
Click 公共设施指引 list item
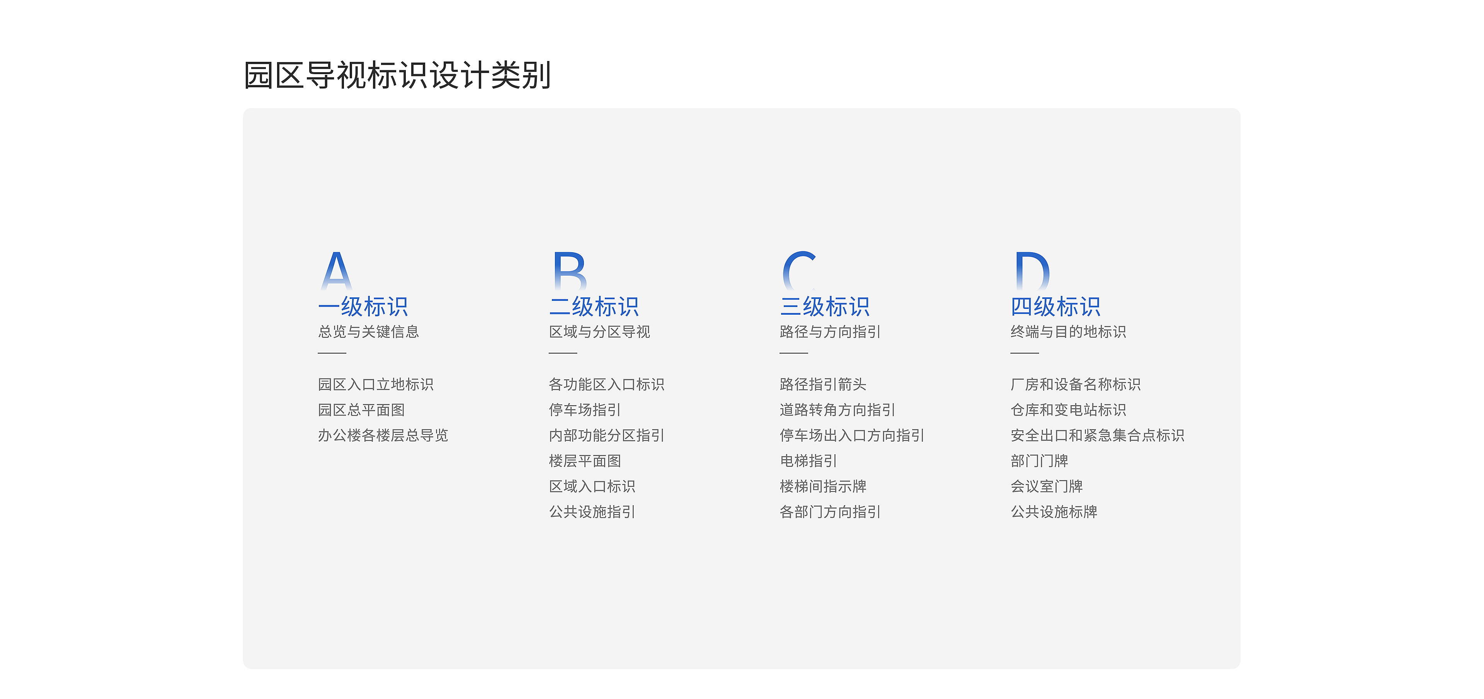pyautogui.click(x=592, y=511)
